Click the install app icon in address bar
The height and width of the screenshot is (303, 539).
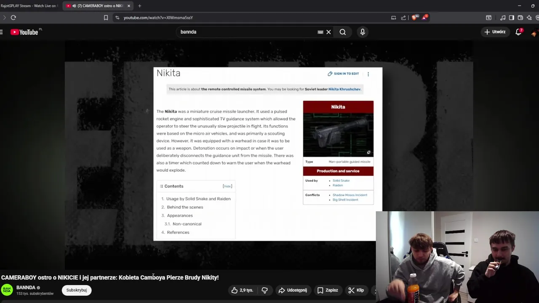point(393,18)
